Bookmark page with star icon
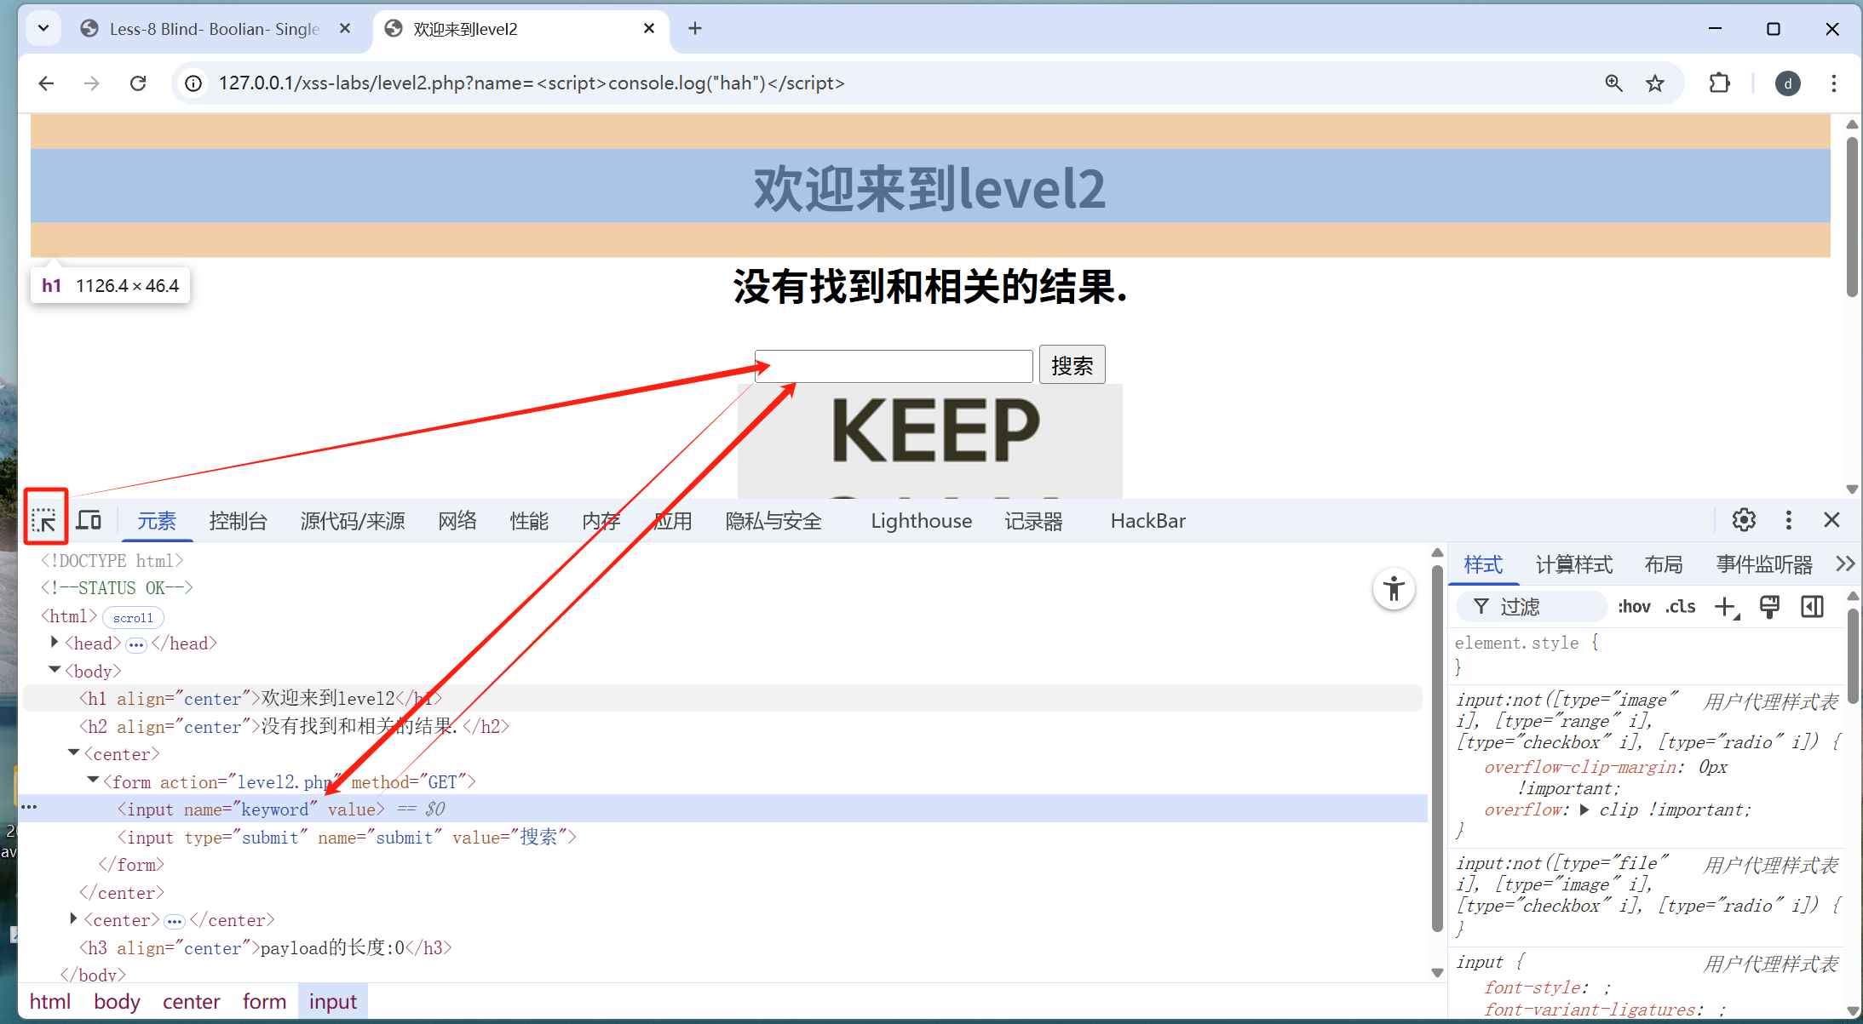This screenshot has height=1024, width=1863. click(x=1654, y=83)
